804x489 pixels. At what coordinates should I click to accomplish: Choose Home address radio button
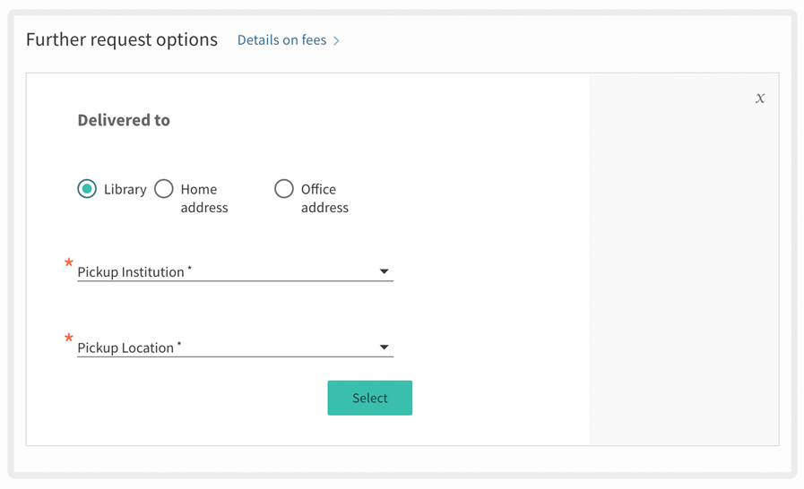point(164,189)
